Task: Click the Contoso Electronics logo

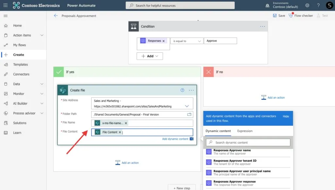Action: (x=16, y=5)
